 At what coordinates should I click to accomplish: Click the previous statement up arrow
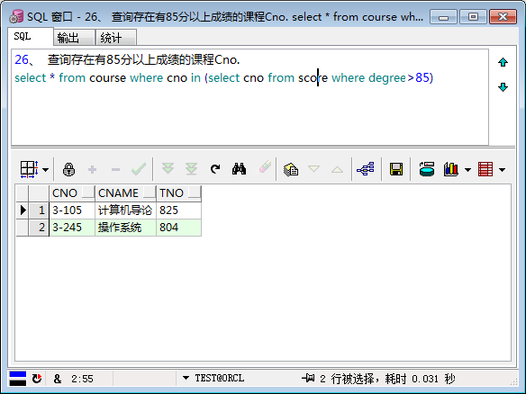click(x=503, y=62)
